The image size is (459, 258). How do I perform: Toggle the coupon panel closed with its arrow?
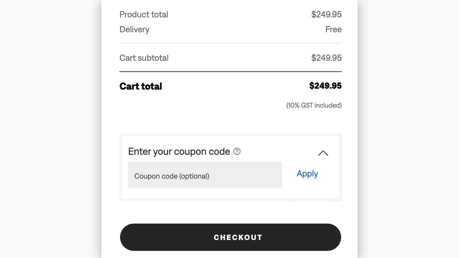(x=323, y=153)
